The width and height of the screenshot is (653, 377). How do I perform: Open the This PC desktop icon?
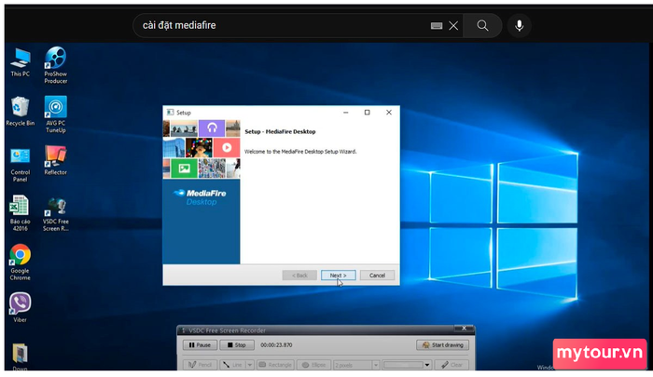[x=20, y=62]
